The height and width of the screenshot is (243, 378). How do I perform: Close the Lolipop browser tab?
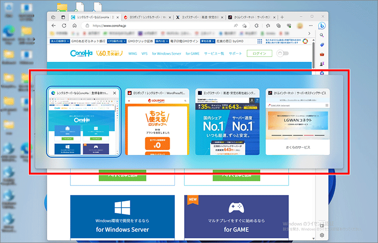click(170, 17)
